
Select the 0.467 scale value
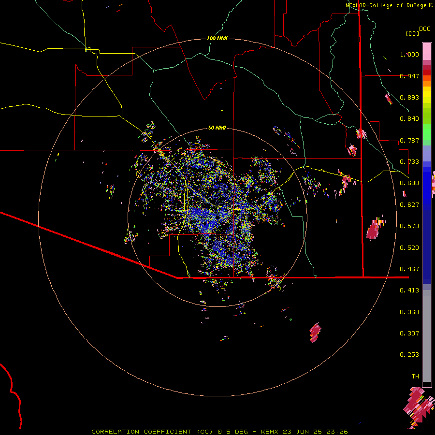click(409, 269)
